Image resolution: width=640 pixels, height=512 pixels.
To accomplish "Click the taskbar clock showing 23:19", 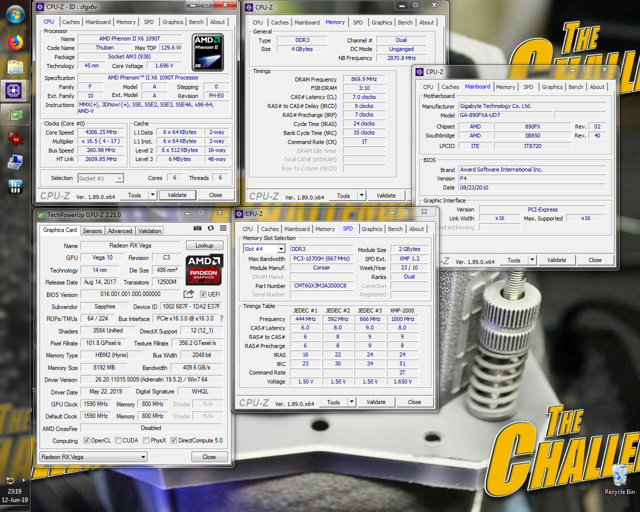I will (14, 491).
